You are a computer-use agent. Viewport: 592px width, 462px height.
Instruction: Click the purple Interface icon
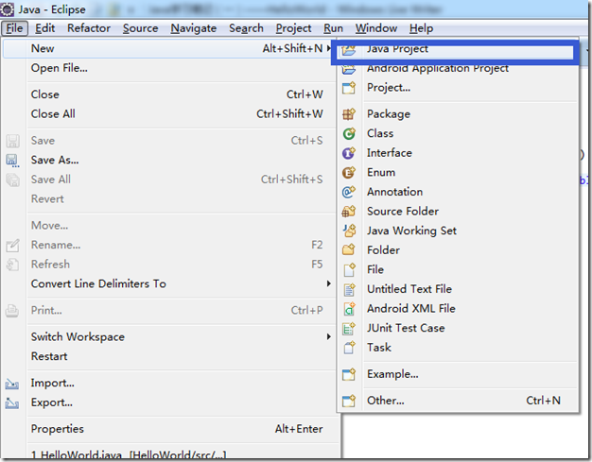coord(349,153)
